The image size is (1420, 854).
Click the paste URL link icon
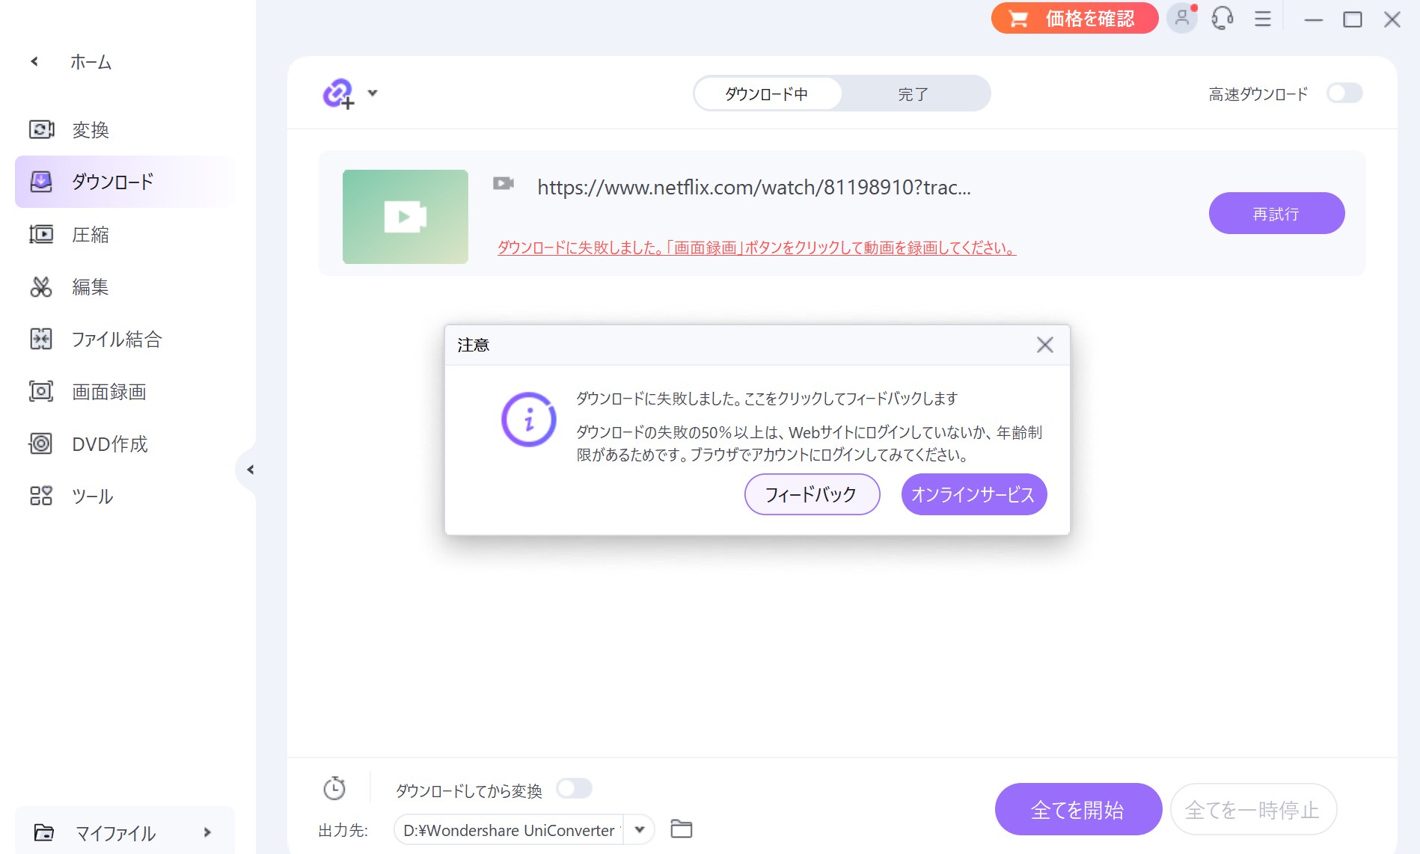[338, 94]
